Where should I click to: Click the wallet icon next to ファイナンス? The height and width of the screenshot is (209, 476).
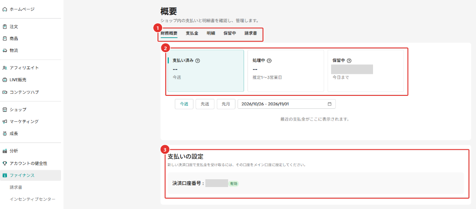pyautogui.click(x=5, y=175)
